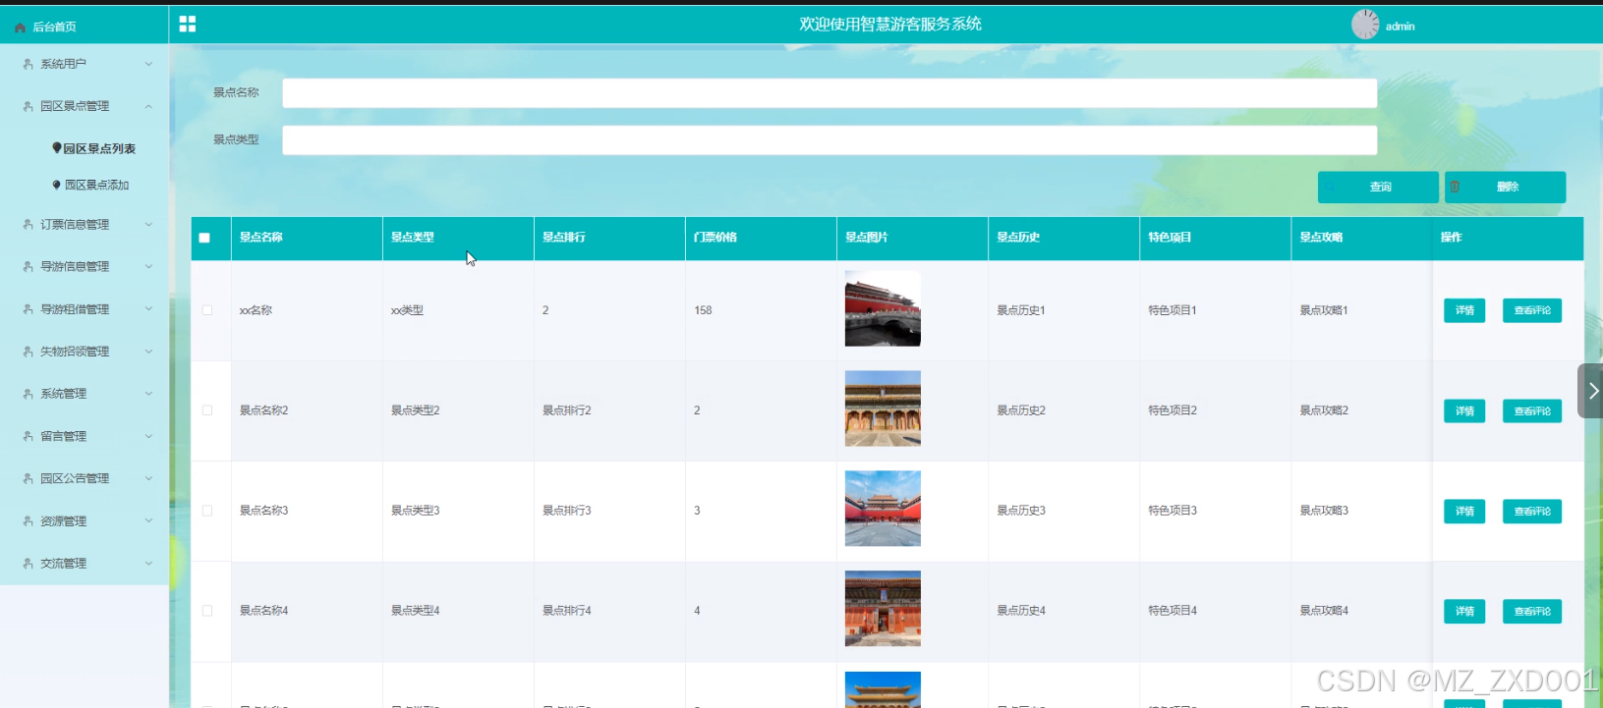
Task: Open the scenic image thumbnail of 景点名称2
Action: click(x=883, y=408)
